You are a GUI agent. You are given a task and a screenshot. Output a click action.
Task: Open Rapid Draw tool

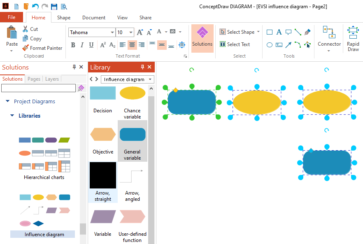[x=353, y=39]
